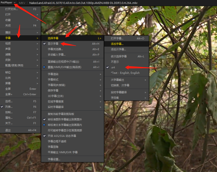Viewport: 217px width, 172px height.
Task: Enable 覆盖/VMR/EVR输出(高品质) radio option
Action: click(x=65, y=67)
